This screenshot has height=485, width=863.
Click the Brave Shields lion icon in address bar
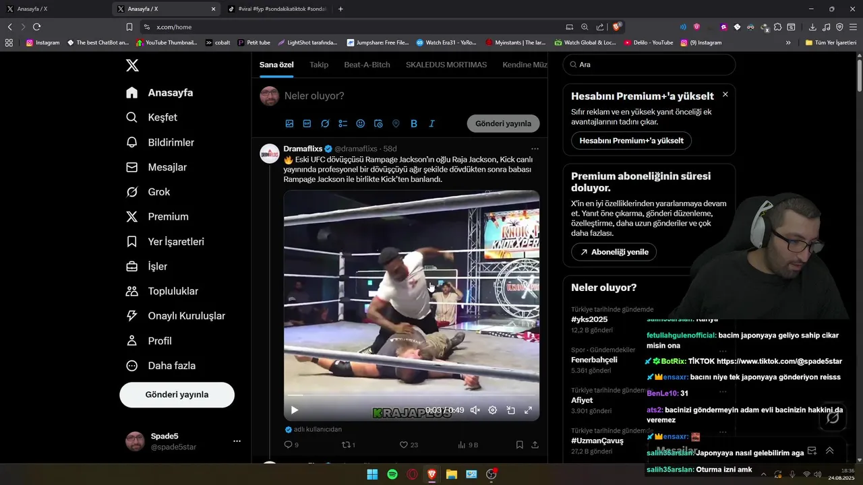click(x=616, y=27)
